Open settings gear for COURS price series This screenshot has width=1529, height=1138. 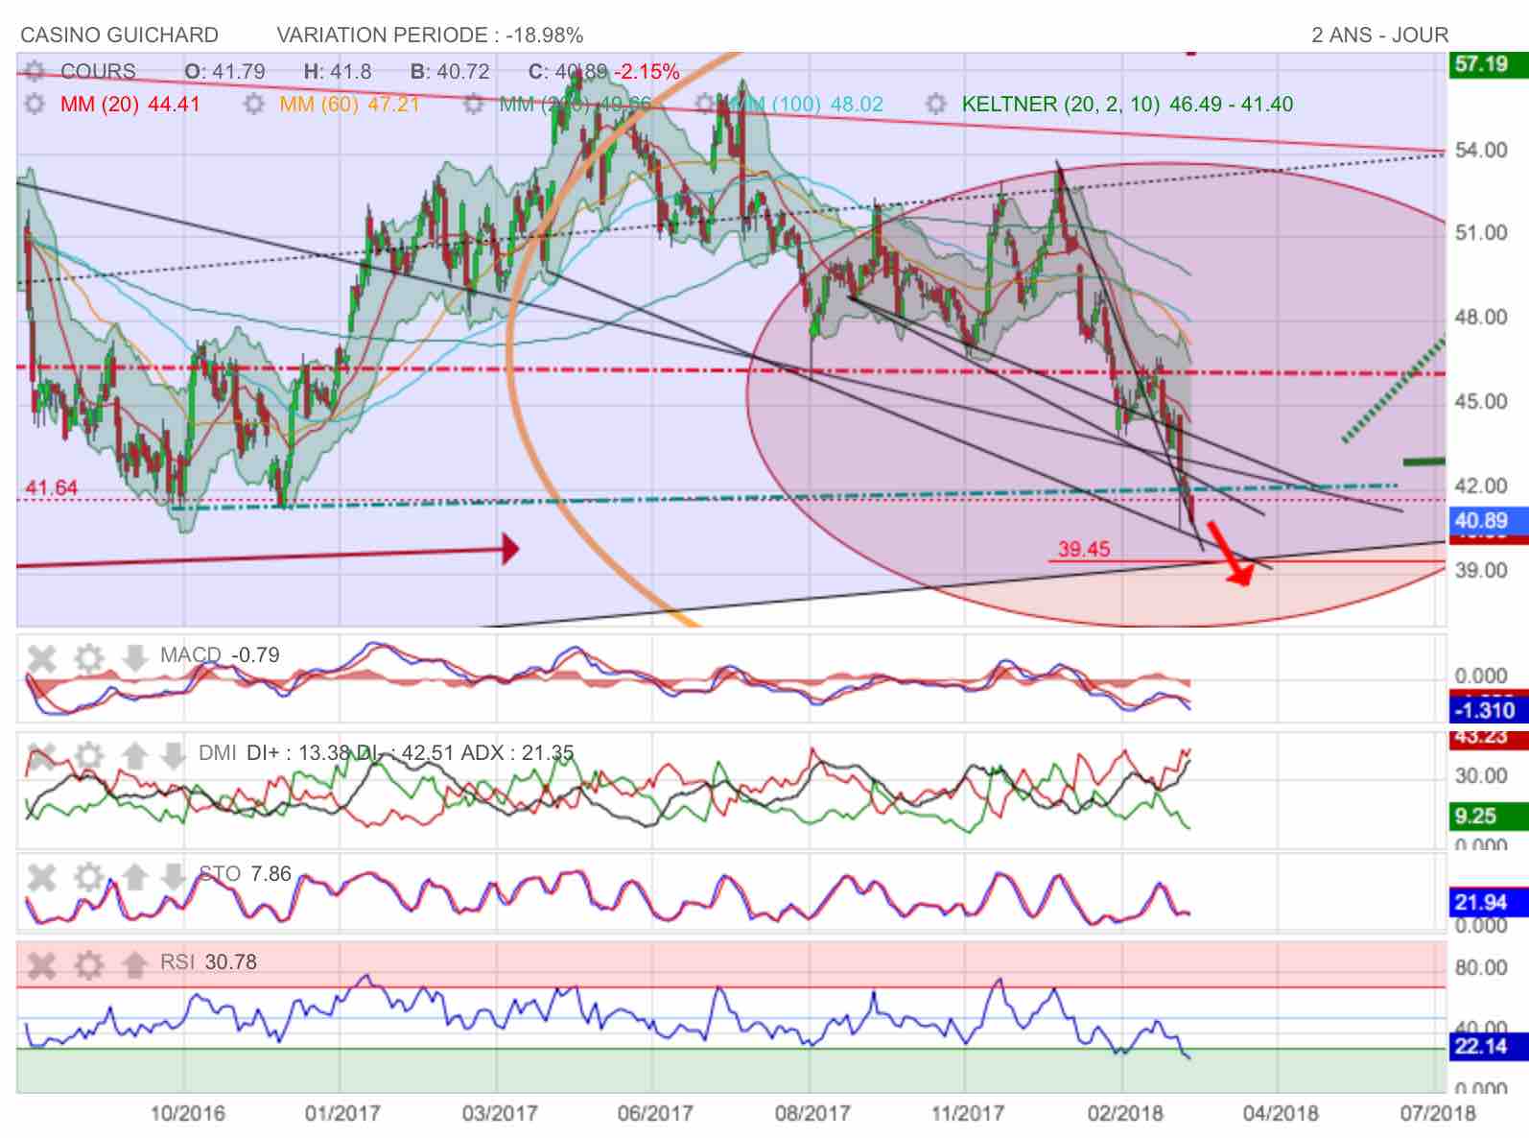pyautogui.click(x=35, y=72)
